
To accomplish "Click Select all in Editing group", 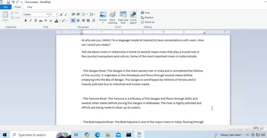I will (148, 22).
